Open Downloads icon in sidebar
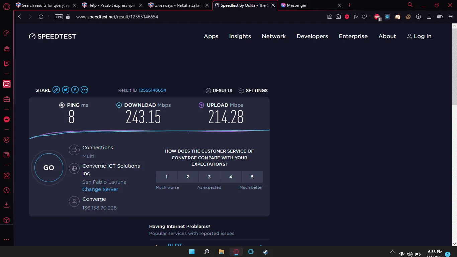The width and height of the screenshot is (457, 257). click(6, 205)
